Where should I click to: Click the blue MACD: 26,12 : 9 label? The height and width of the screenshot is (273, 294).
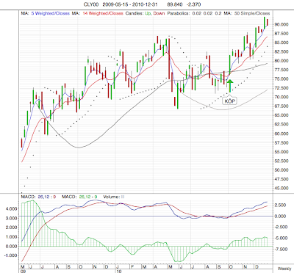[38, 197]
